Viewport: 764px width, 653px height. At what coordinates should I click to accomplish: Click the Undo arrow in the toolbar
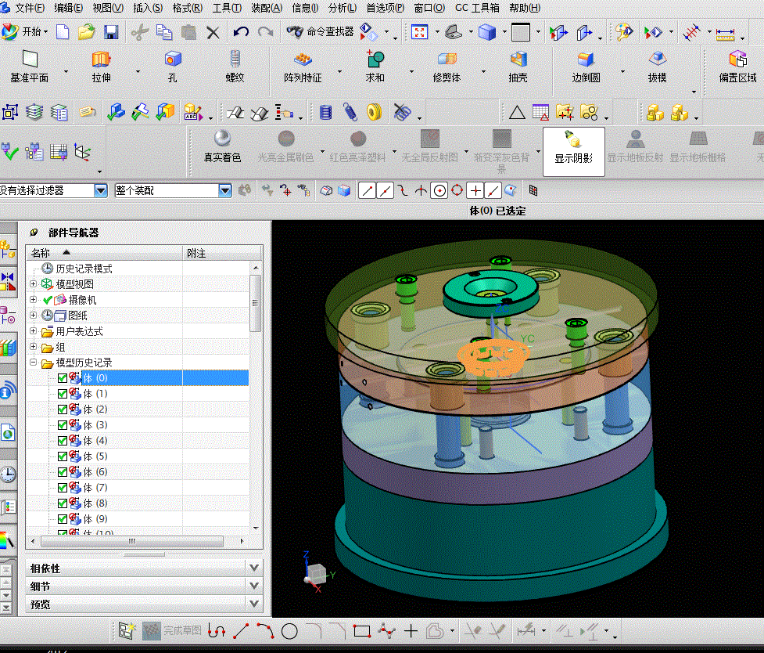coord(241,32)
